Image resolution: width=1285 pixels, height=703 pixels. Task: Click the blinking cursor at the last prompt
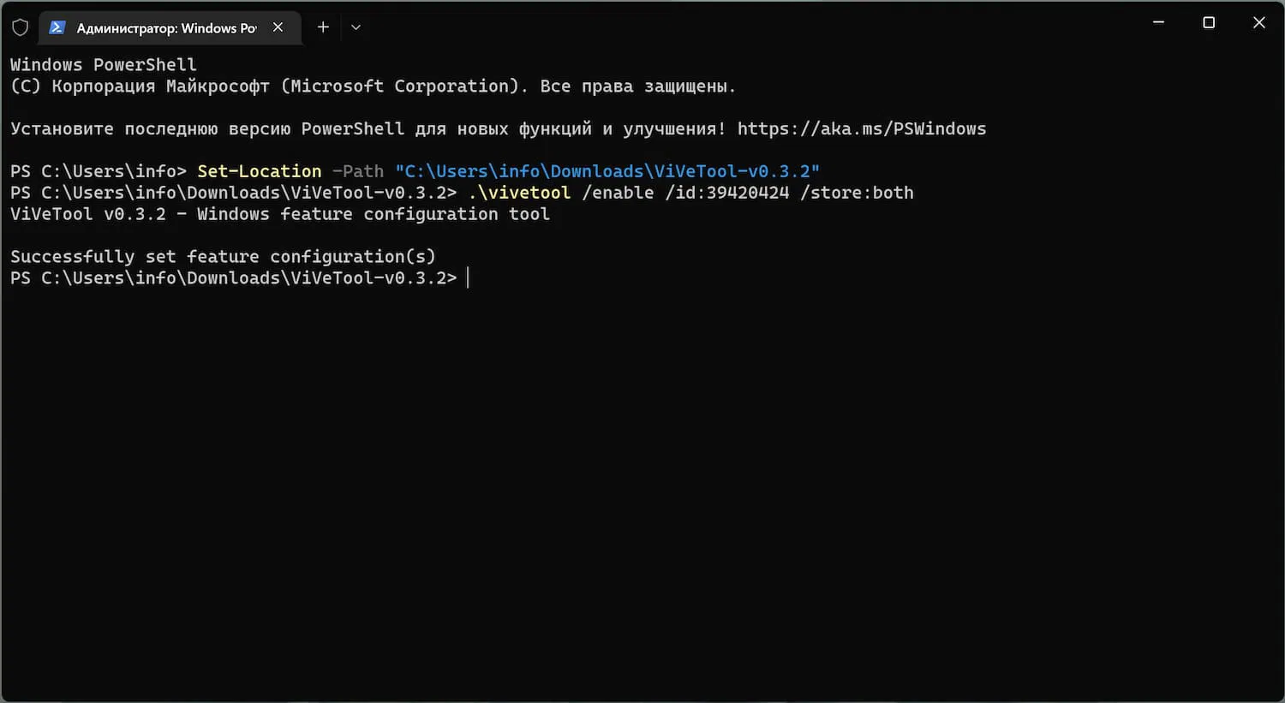click(x=468, y=278)
